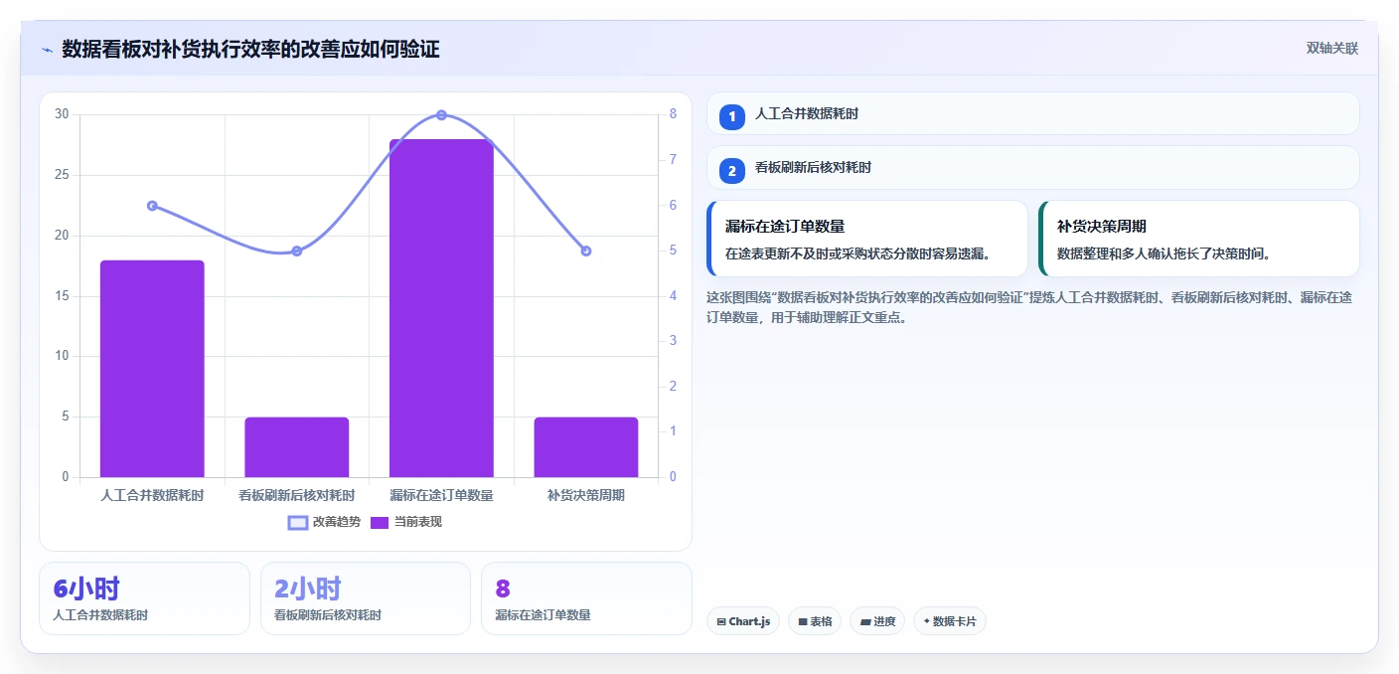Click the tallest bar 漏标在途订单数量
Image resolution: width=1399 pixels, height=674 pixels.
point(441,308)
